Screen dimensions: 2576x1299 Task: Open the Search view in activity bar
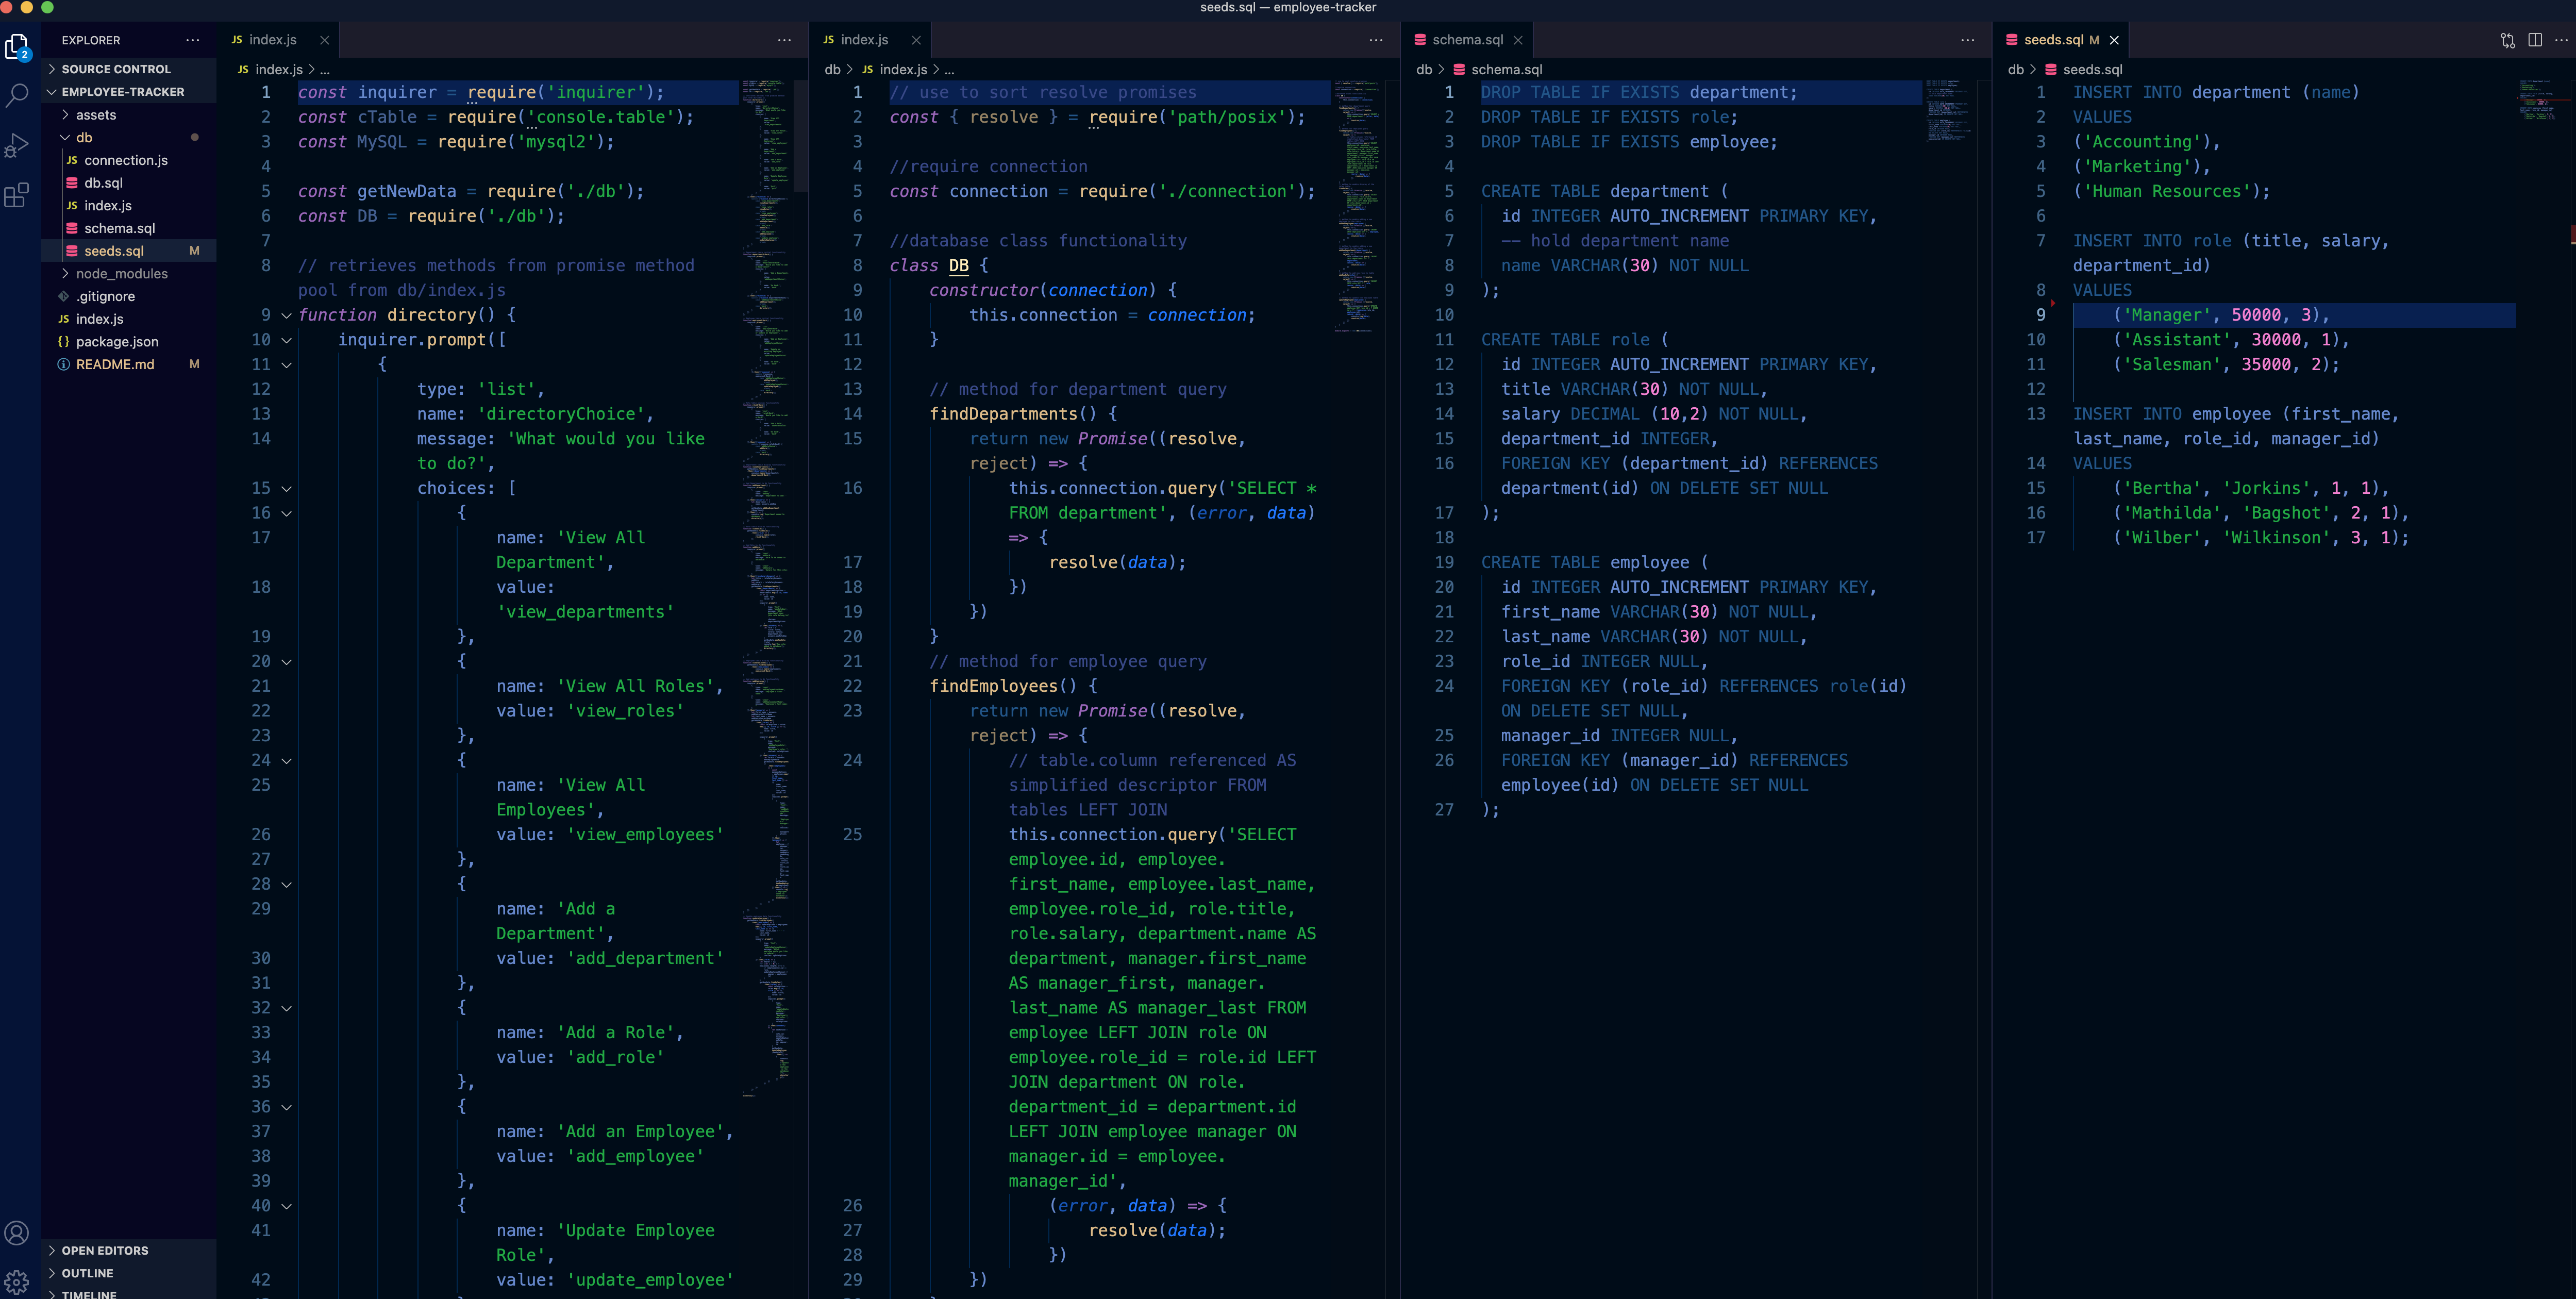click(x=17, y=96)
